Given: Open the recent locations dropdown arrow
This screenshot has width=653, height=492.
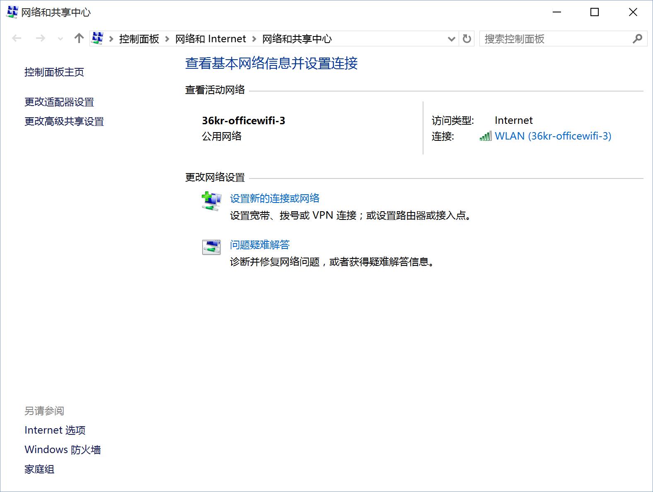Looking at the screenshot, I should (60, 39).
